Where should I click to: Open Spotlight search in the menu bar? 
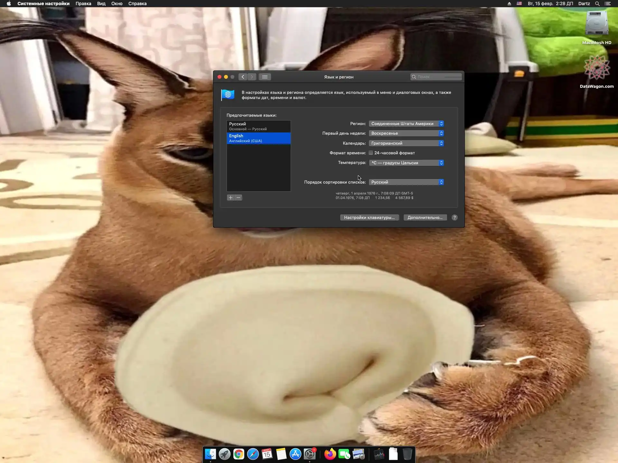click(597, 4)
